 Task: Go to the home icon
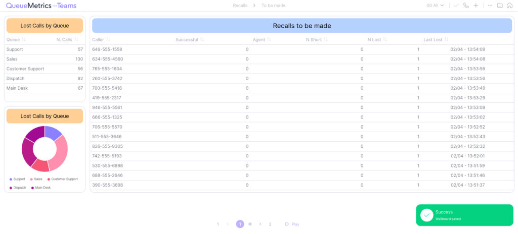(x=509, y=6)
